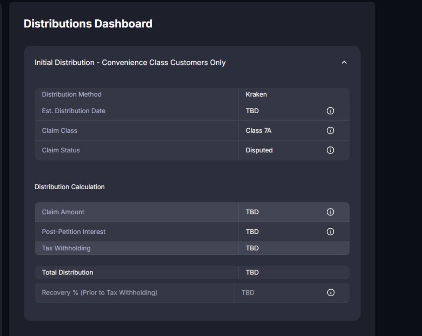
Task: Show info for Post-Petition Interest
Action: [x=330, y=232]
